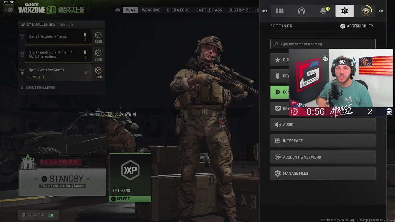Click the right arrow beside STANDBY
This screenshot has width=395, height=222.
[88, 179]
